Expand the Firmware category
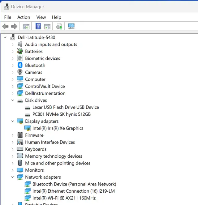This screenshot has height=205, width=198. point(13,135)
